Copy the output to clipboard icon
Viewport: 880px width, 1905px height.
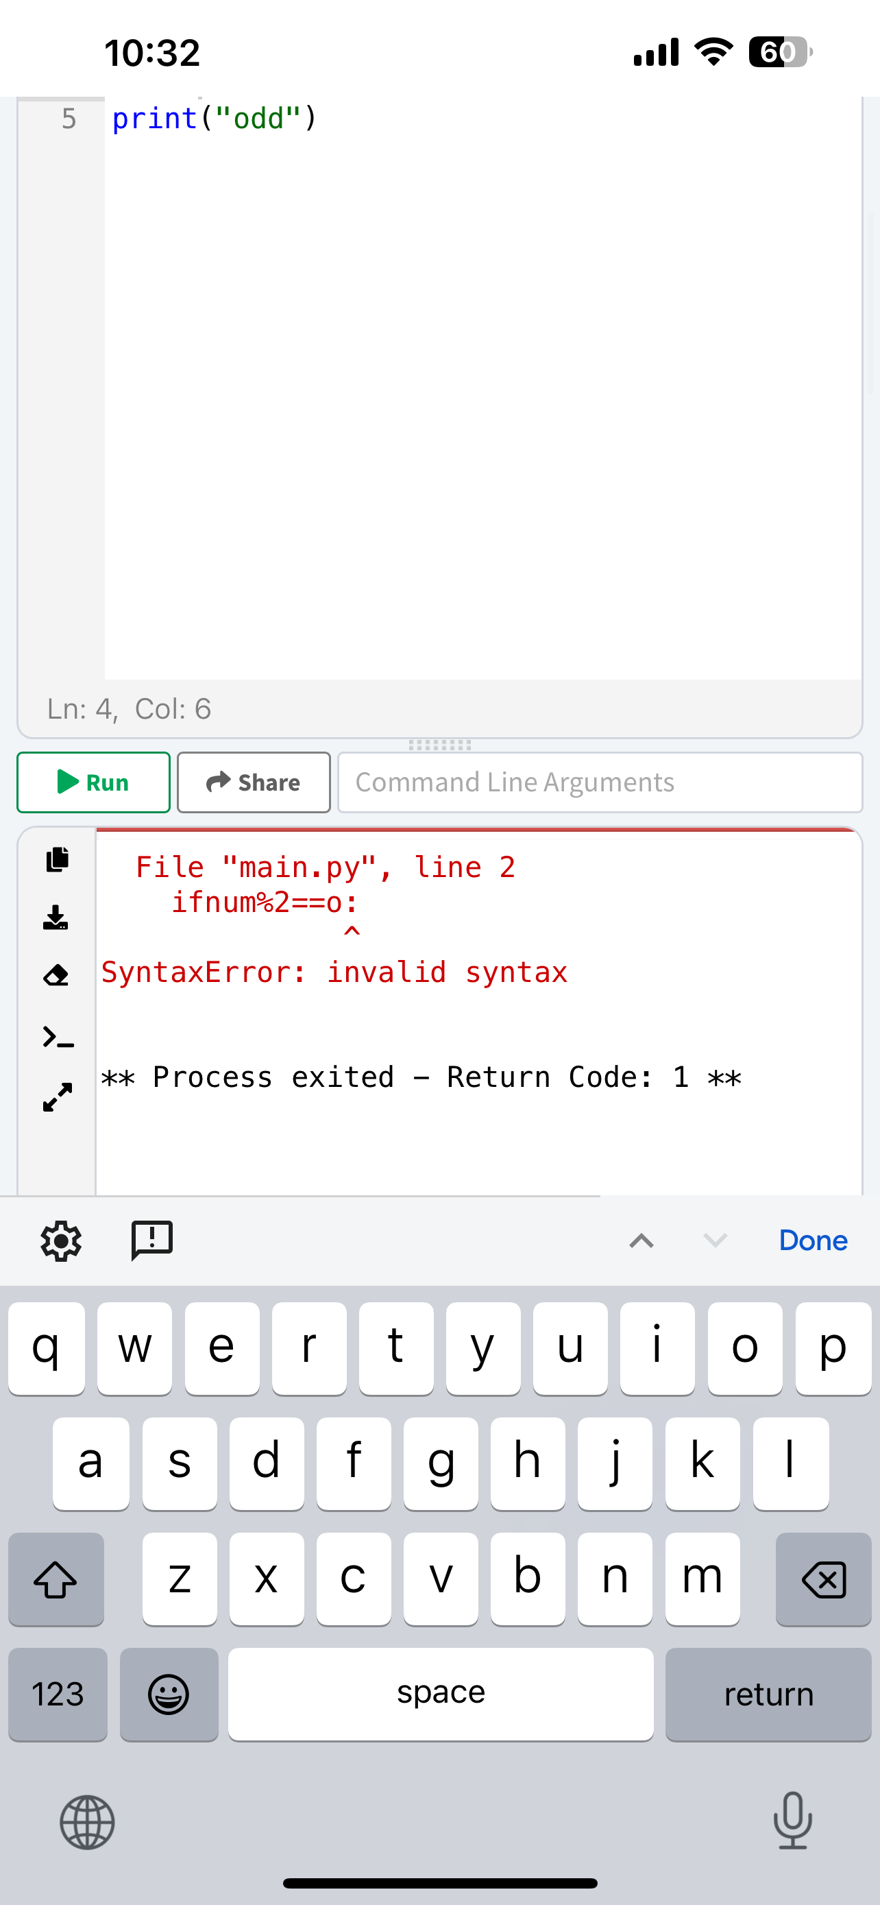tap(57, 859)
